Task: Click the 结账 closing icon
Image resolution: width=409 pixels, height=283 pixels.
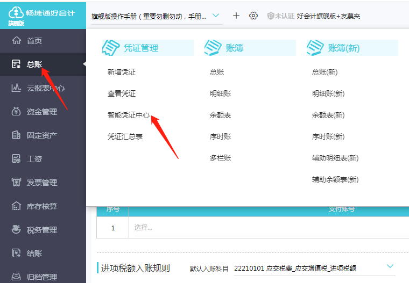Action: (x=16, y=253)
